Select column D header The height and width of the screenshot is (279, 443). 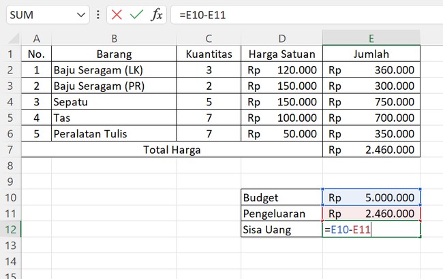click(x=281, y=38)
